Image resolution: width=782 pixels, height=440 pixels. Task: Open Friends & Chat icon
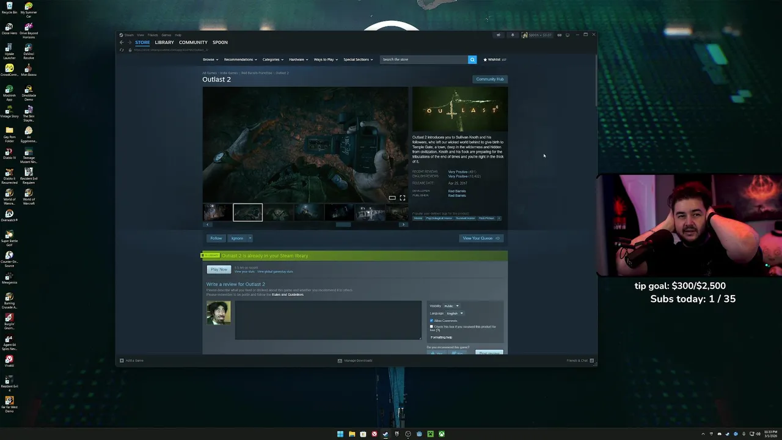click(591, 361)
